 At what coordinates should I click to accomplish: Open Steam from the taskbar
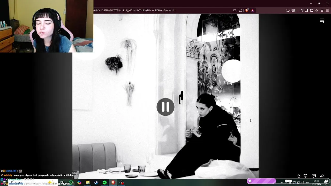(x=96, y=183)
